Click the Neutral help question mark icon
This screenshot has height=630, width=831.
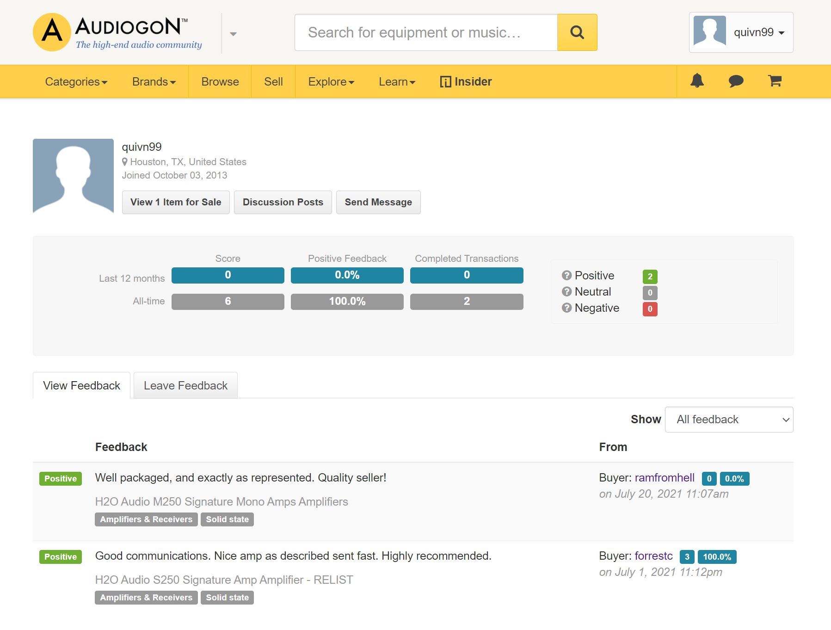click(566, 292)
